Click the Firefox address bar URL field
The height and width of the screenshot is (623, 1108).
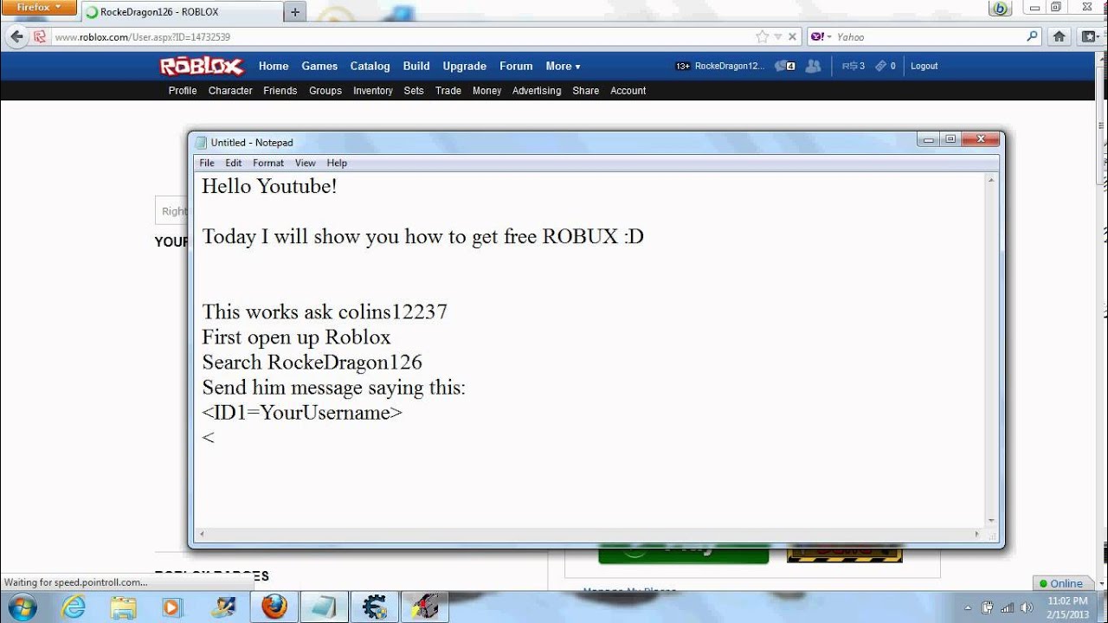(x=400, y=37)
